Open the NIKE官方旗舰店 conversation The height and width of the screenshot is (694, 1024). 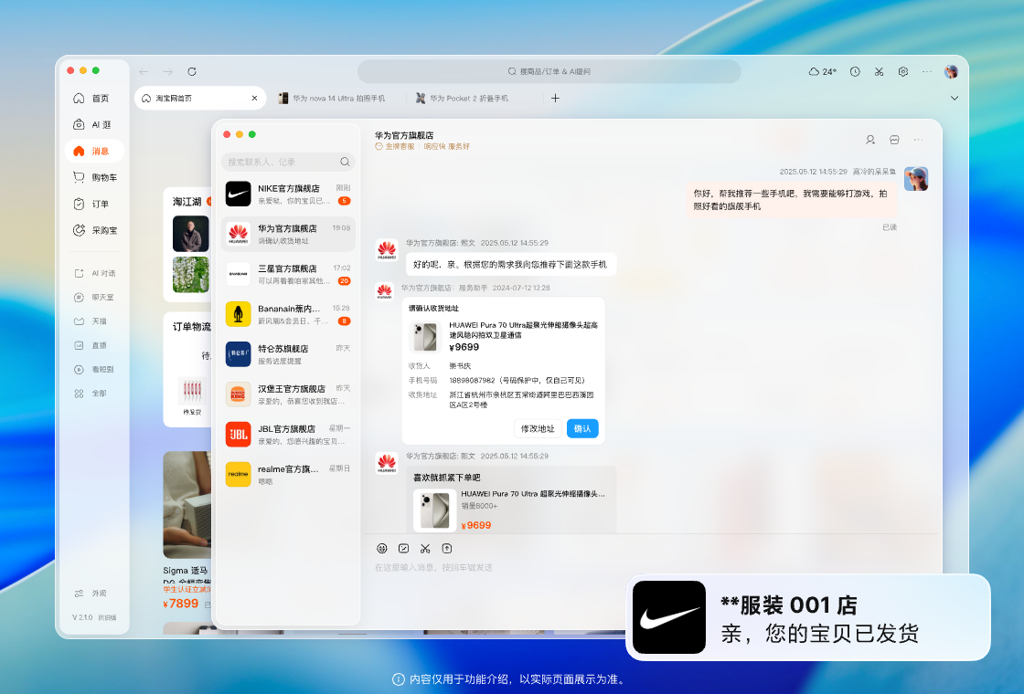pos(288,194)
